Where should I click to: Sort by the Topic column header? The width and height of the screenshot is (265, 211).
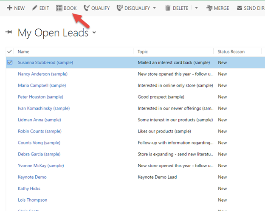(143, 51)
